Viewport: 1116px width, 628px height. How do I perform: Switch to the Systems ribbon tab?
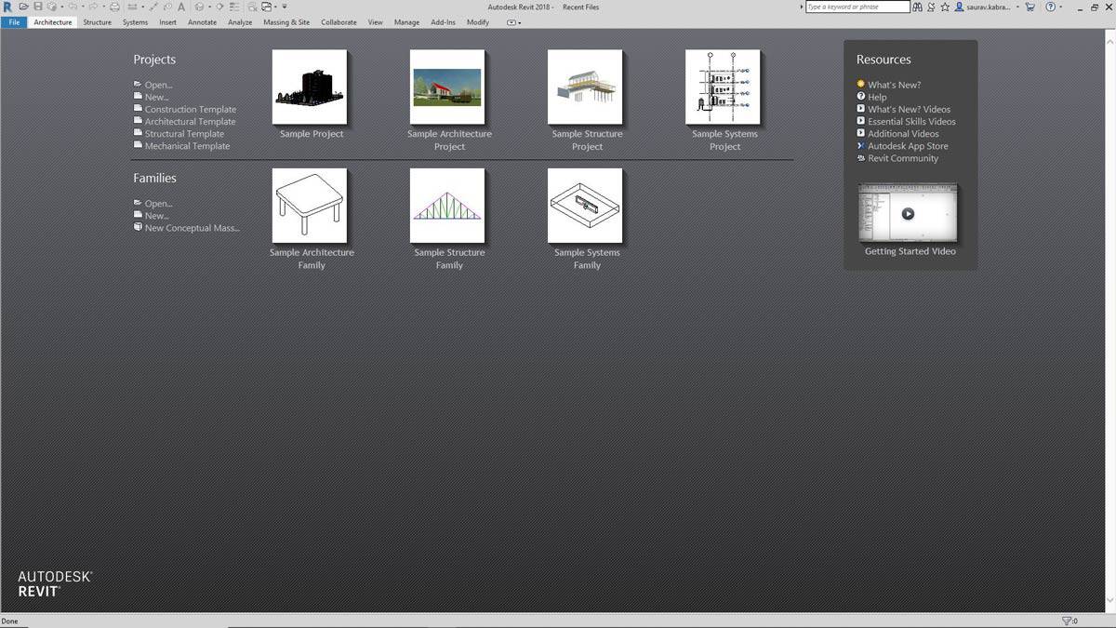(x=135, y=22)
